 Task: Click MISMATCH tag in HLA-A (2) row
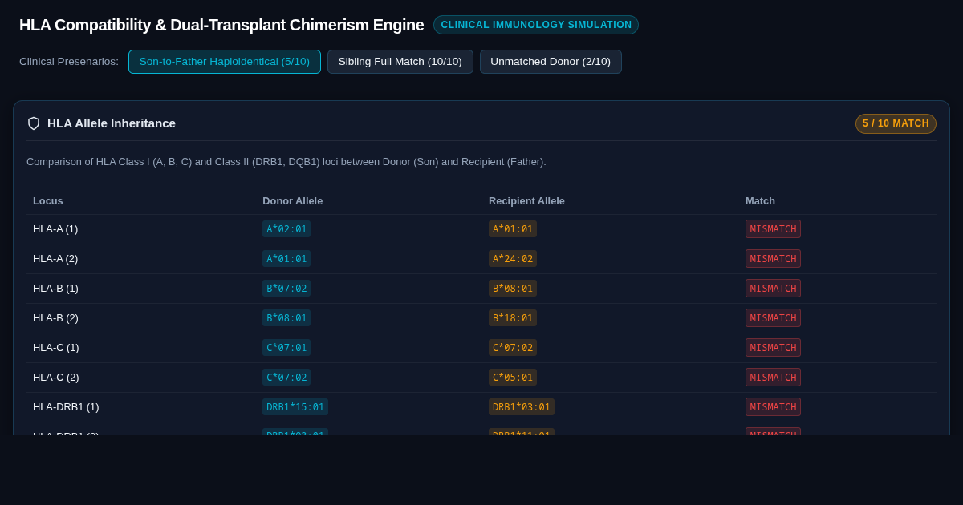point(773,259)
